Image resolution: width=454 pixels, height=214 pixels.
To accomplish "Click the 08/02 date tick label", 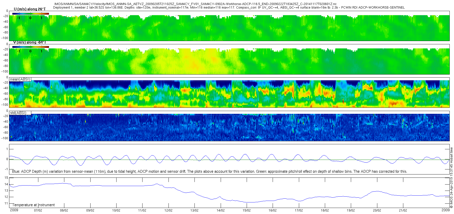I will [x=64, y=210].
